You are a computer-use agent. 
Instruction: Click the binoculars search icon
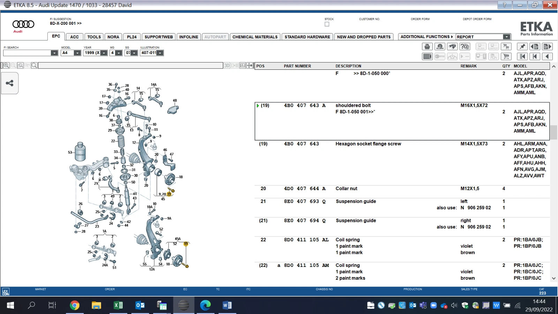coord(452,46)
